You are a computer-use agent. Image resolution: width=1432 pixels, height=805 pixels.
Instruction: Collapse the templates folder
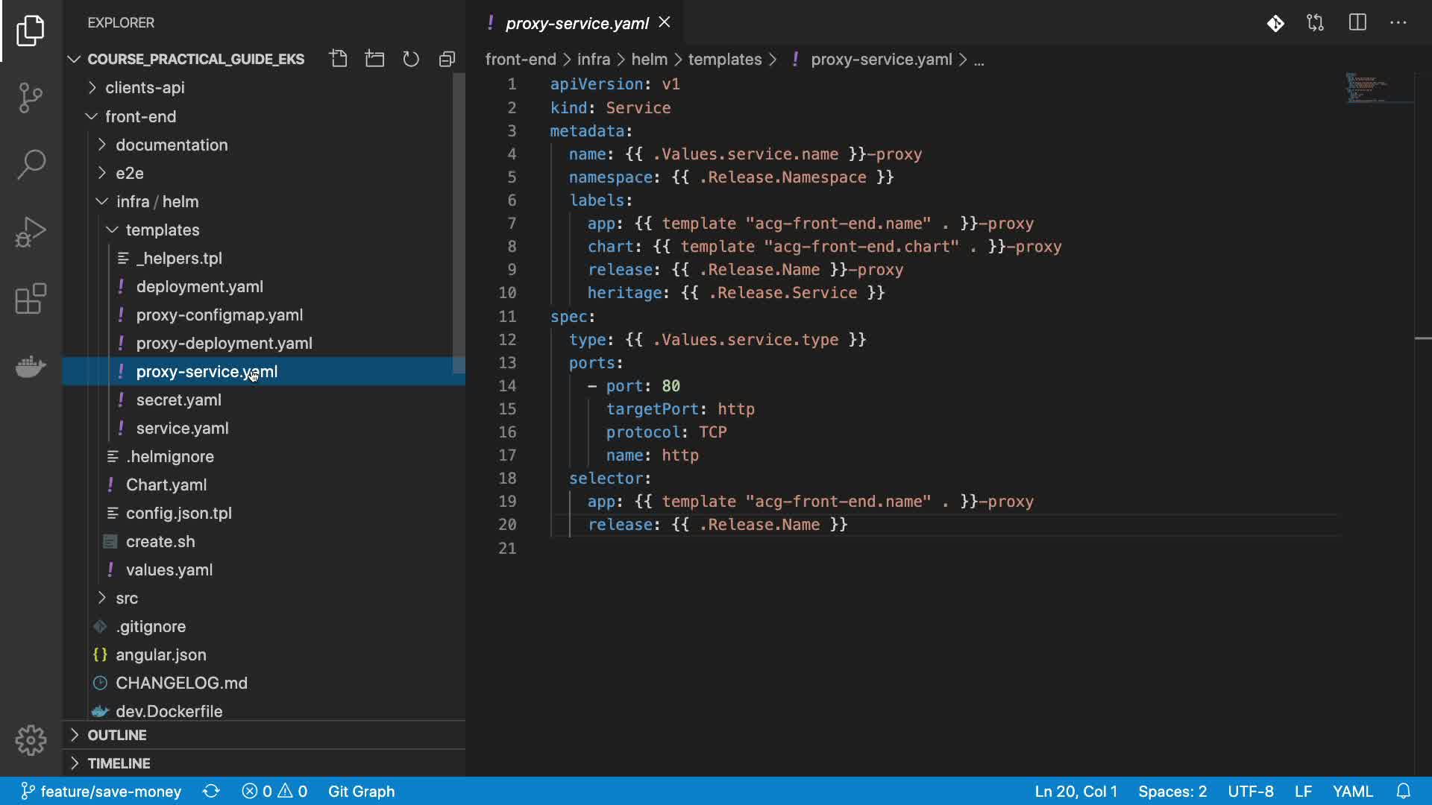pos(162,230)
